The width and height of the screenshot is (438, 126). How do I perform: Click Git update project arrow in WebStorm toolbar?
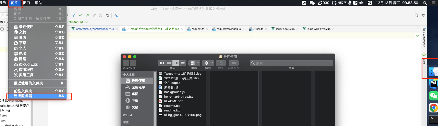click(x=74, y=15)
